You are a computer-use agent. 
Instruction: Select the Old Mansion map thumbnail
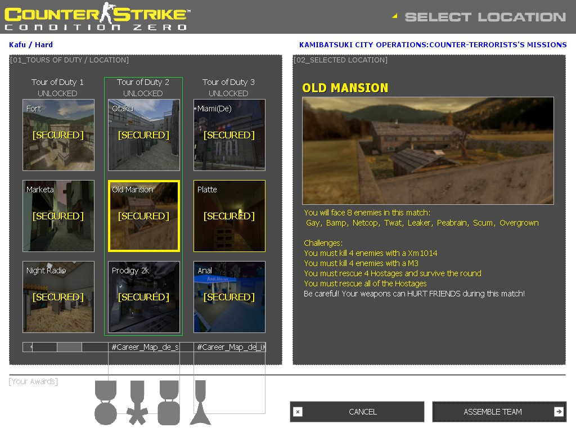[x=144, y=216]
